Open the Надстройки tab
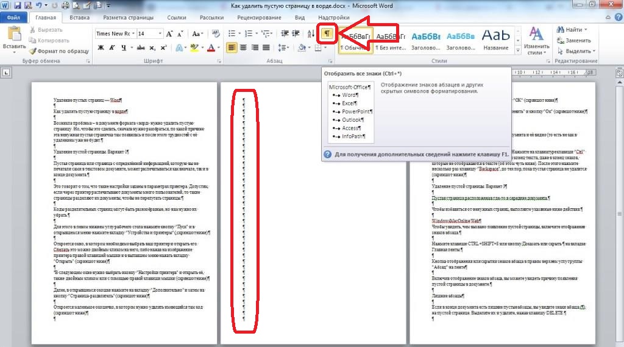 [334, 18]
